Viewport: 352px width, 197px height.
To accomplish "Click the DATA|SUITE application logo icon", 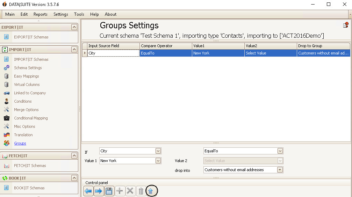I will 5,4.
